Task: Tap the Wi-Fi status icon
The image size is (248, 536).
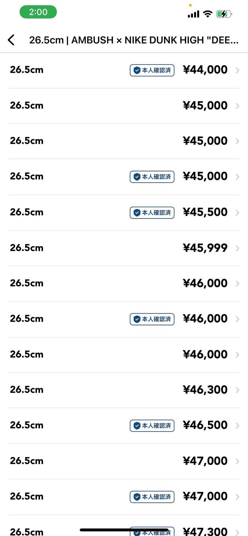Action: click(x=207, y=14)
